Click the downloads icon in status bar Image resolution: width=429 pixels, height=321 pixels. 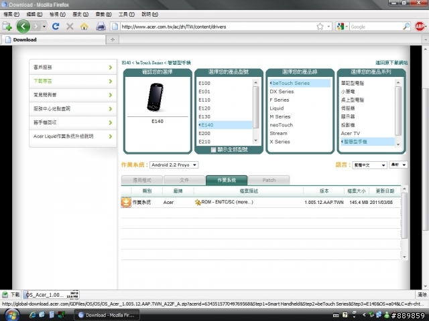(5, 294)
